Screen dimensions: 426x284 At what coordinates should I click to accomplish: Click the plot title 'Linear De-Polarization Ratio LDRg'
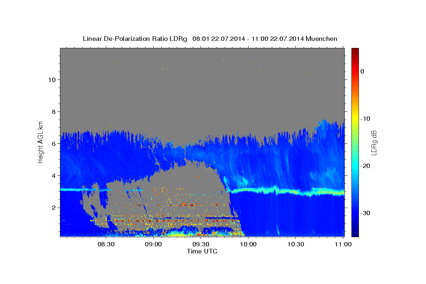pyautogui.click(x=135, y=39)
